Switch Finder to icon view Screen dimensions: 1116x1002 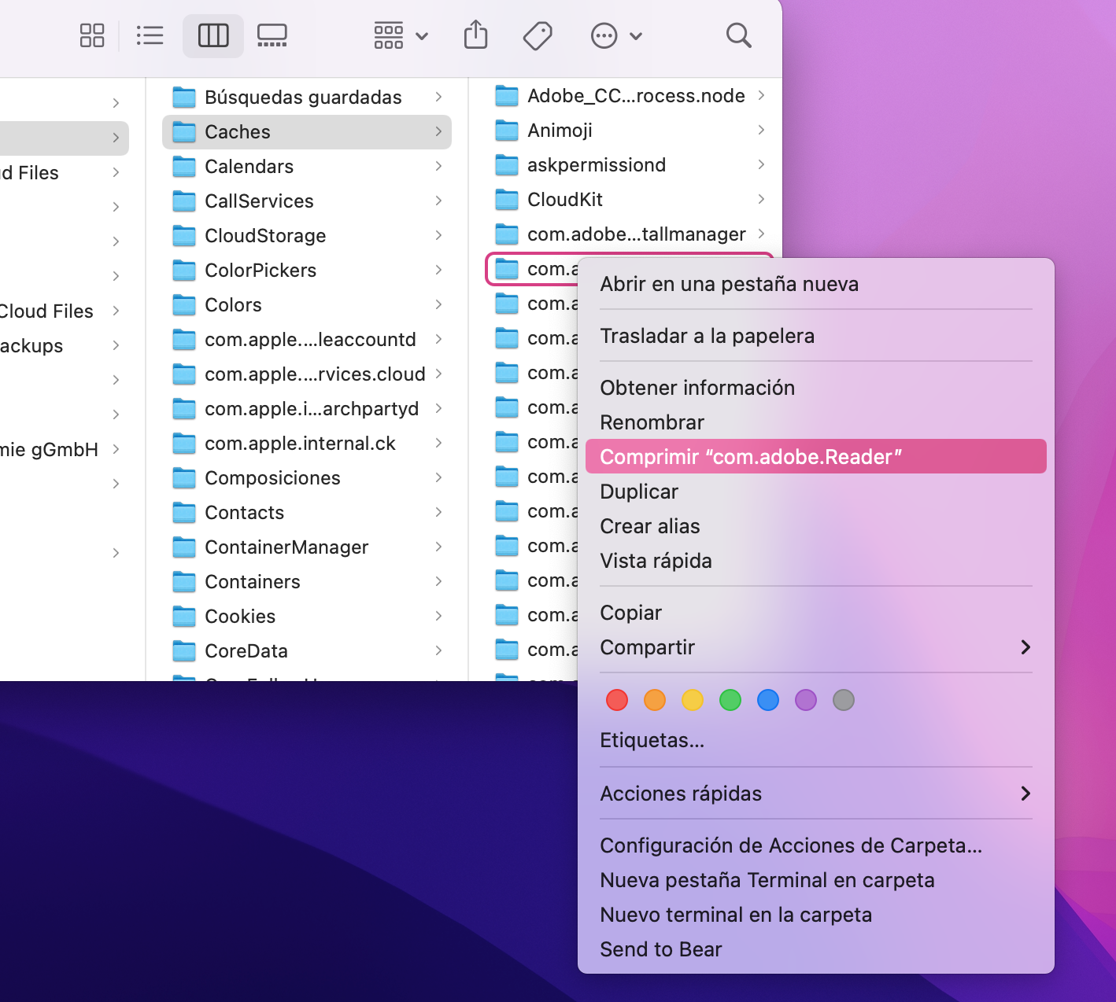pyautogui.click(x=92, y=35)
